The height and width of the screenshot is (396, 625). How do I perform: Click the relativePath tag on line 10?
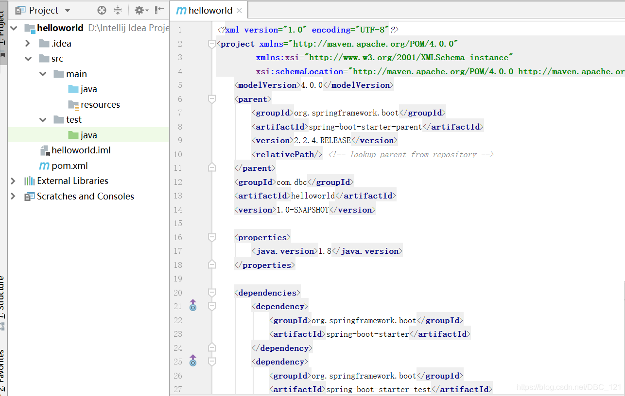pyautogui.click(x=287, y=154)
